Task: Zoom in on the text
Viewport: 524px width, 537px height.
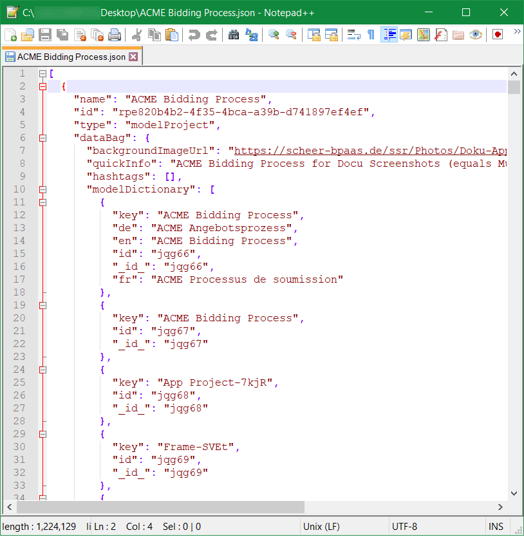Action: (273, 35)
